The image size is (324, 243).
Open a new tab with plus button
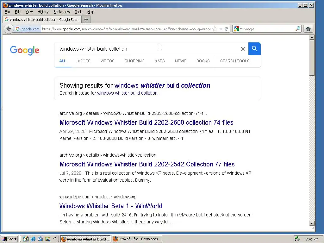pos(86,19)
